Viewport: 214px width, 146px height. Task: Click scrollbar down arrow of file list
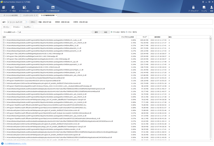(210, 139)
